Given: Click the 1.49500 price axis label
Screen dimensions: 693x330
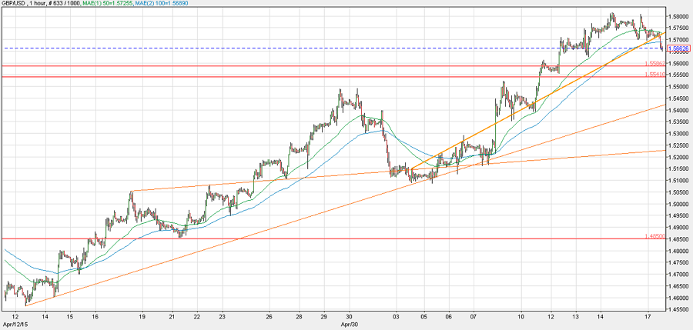Looking at the screenshot, I should [679, 216].
